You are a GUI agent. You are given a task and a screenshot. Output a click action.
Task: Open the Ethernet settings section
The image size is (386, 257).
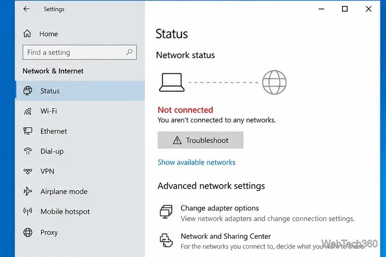click(x=80, y=131)
